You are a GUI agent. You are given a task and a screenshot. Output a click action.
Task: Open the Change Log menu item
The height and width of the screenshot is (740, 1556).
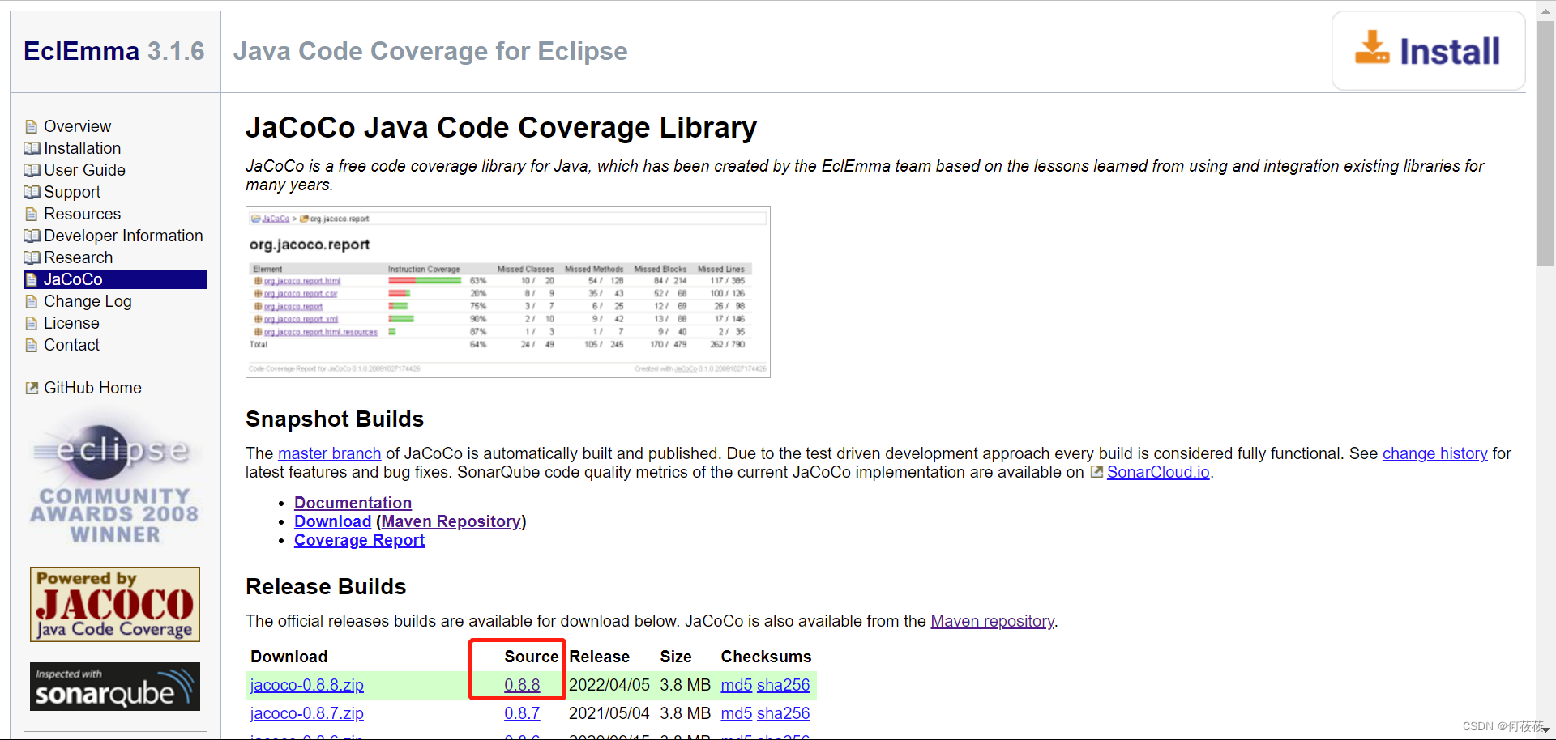click(x=88, y=301)
